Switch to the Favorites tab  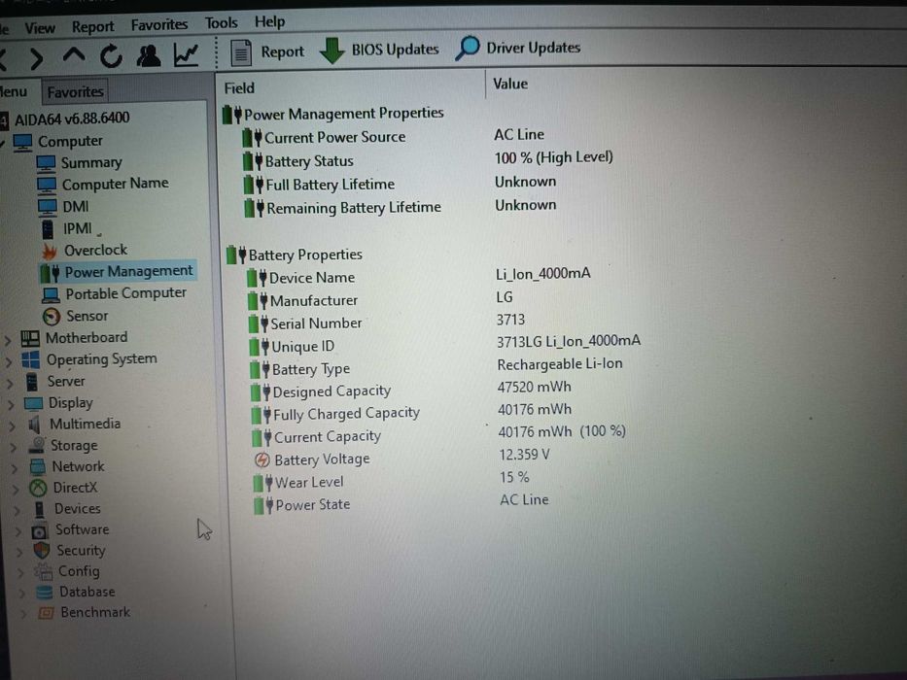coord(75,92)
